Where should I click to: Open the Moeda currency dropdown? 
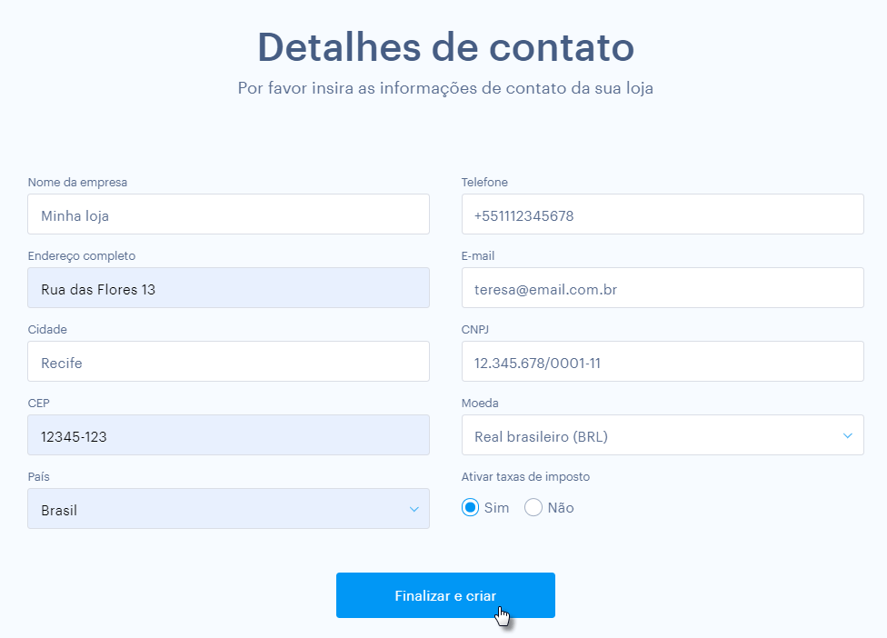click(663, 435)
